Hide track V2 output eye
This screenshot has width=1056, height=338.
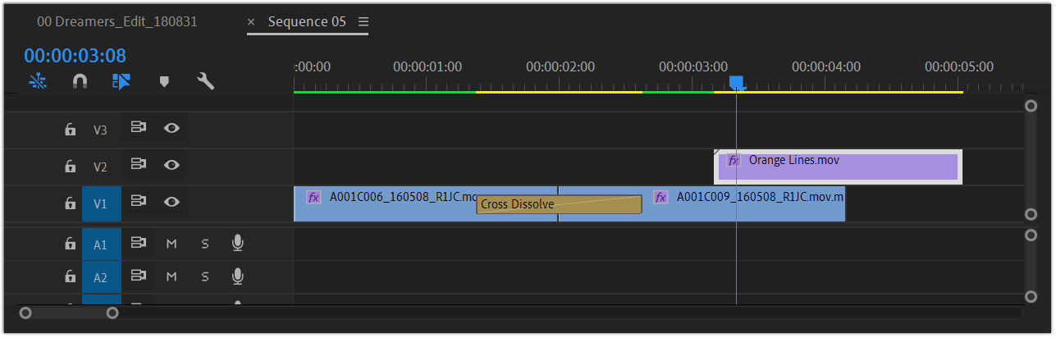click(171, 165)
